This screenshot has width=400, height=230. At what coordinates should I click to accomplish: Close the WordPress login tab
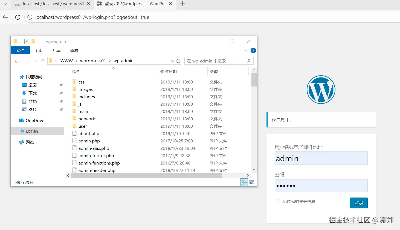[x=170, y=4]
